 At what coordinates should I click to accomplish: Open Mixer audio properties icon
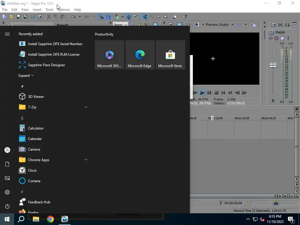click(273, 25)
